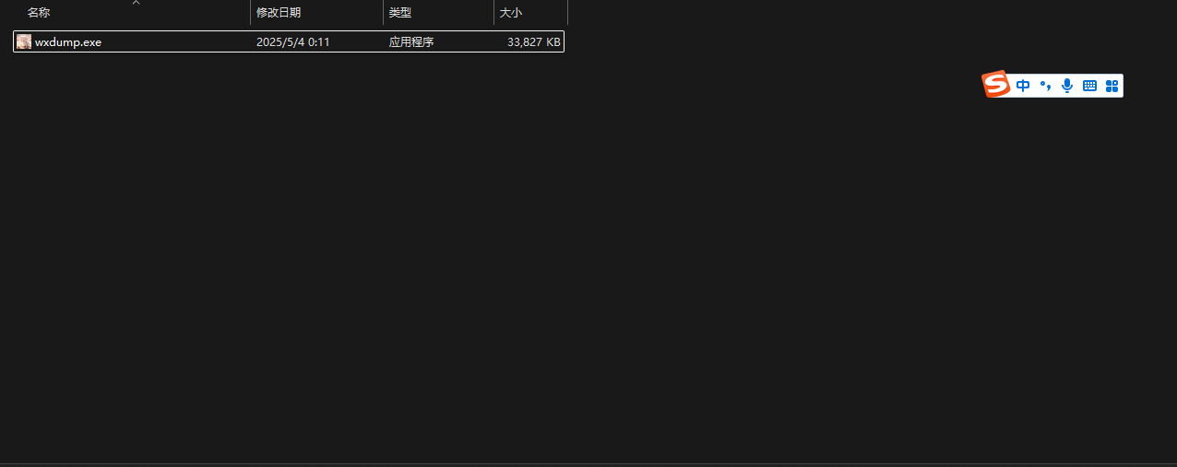Screen dimensions: 1177x467
Task: Click the 33,827 KB size cell
Action: pyautogui.click(x=534, y=41)
